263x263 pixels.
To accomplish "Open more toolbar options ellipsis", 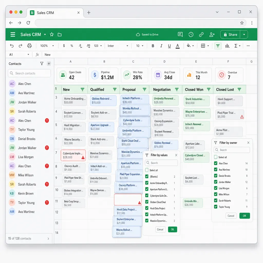I will [x=248, y=46].
